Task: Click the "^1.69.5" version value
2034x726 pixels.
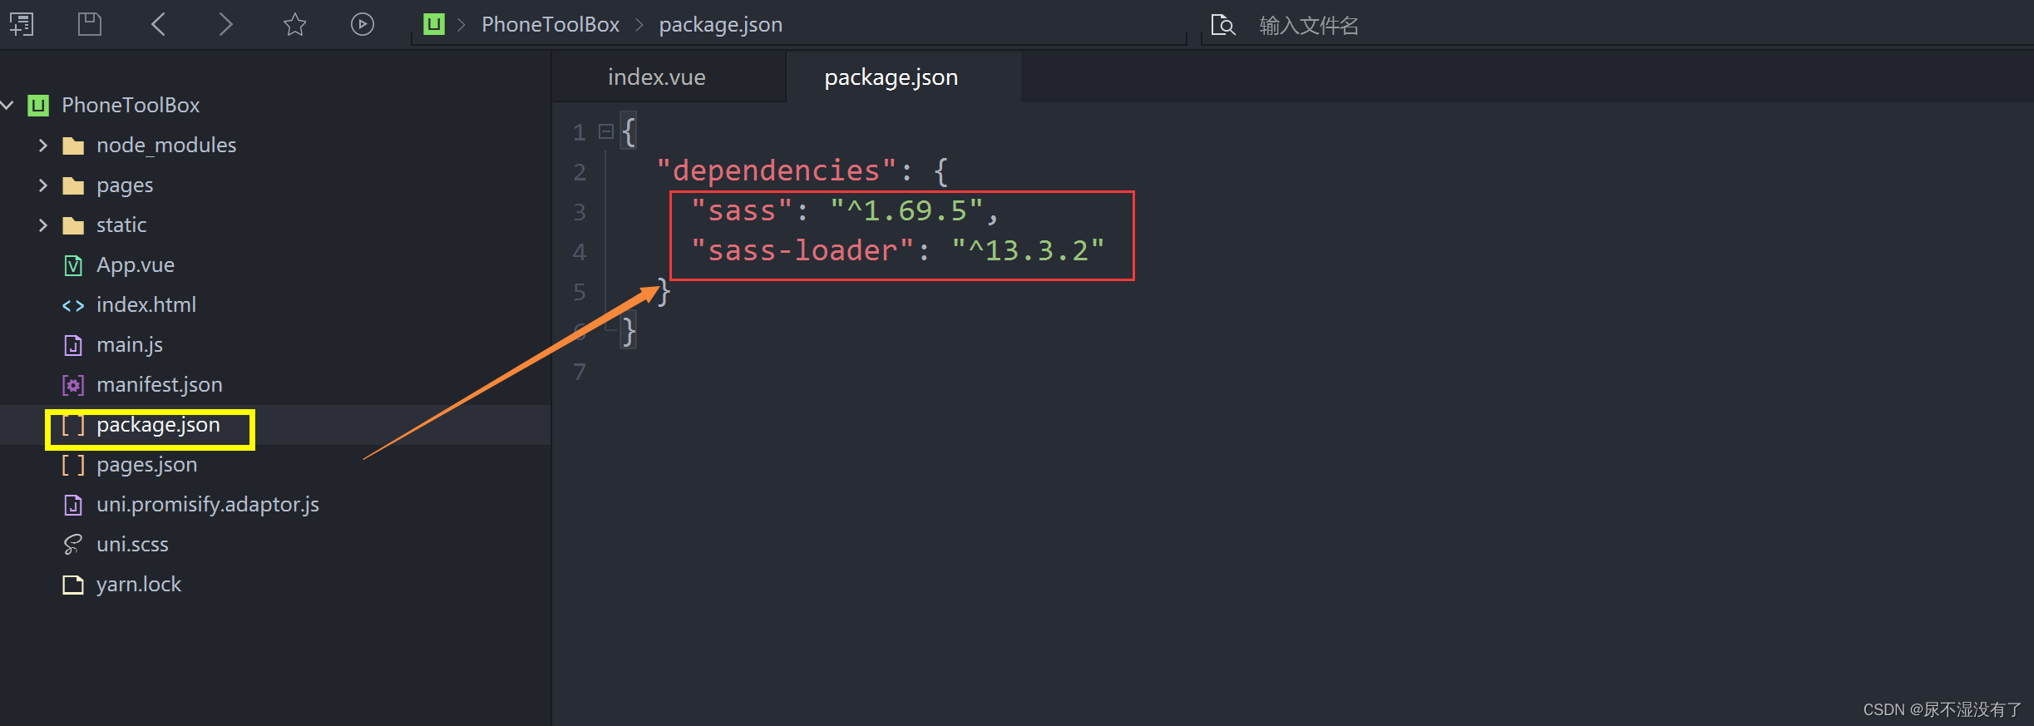Action: point(906,211)
